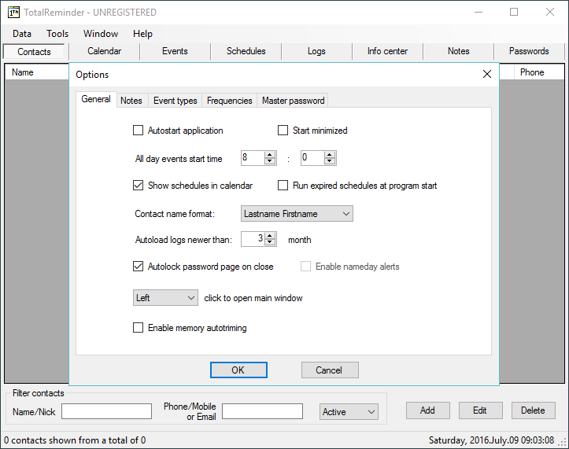Increase the start time minutes value
Screen dimensions: 569x449
pos(330,155)
